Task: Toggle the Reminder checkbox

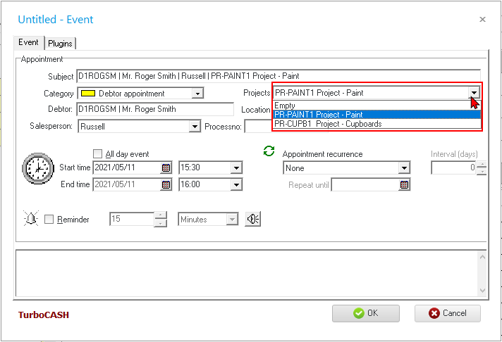Action: [x=49, y=220]
